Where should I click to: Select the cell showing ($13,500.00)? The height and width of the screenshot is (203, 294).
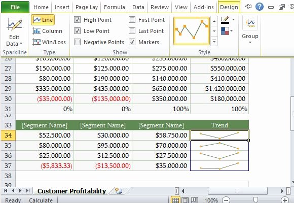click(103, 165)
